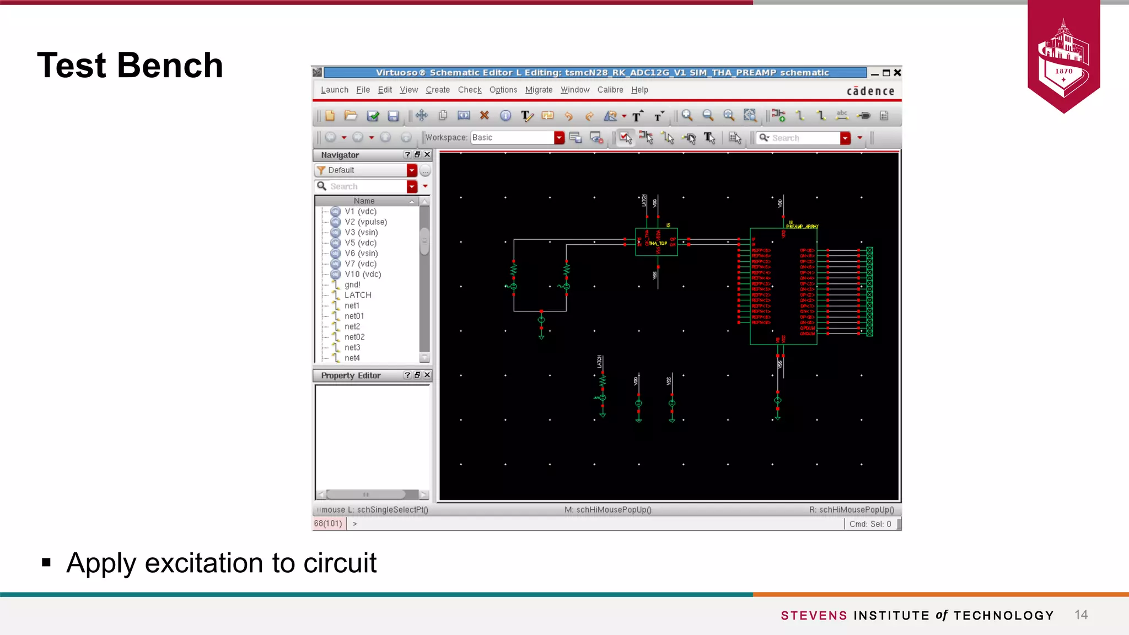Click the Undo arrow icon

[x=568, y=116]
